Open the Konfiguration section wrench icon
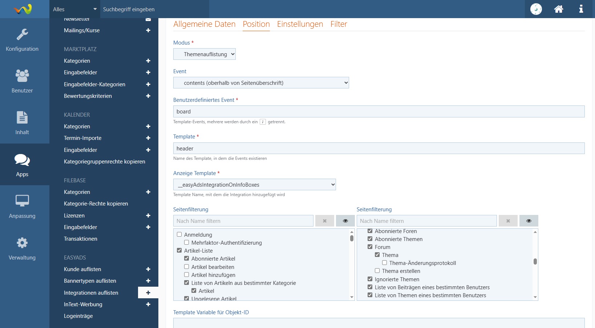This screenshot has height=328, width=595. 22,35
